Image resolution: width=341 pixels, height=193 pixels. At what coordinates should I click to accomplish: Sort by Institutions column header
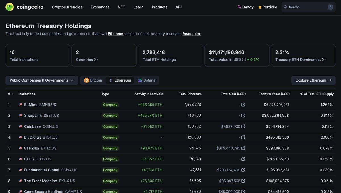click(x=27, y=94)
